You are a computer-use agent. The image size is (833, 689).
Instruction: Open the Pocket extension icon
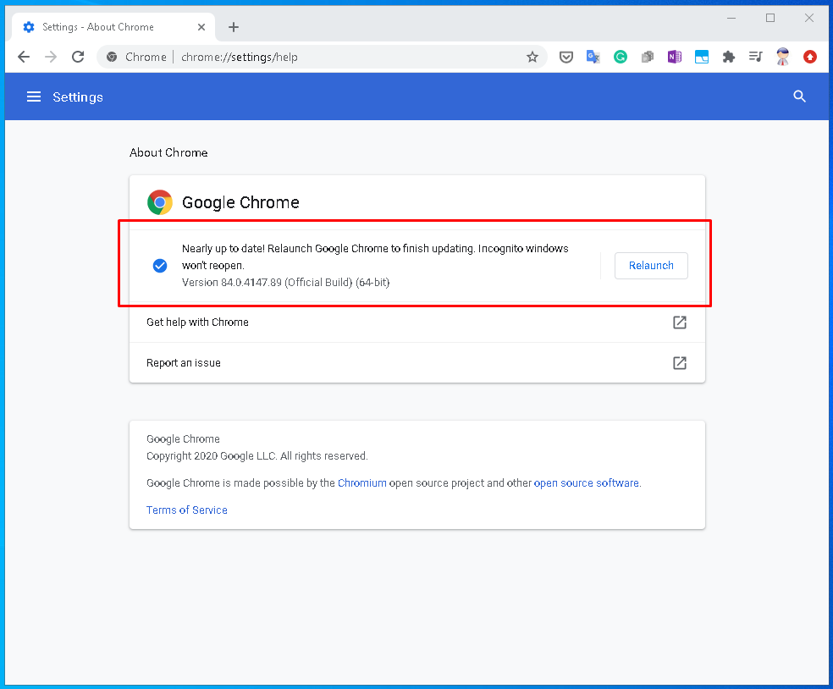(566, 57)
